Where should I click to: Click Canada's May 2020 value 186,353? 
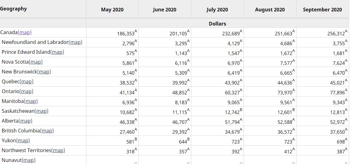[126, 33]
